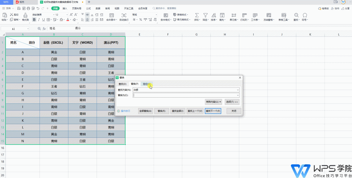The height and width of the screenshot is (178, 352).
Task: Click the Fill (填充) icon
Action: coord(222,15)
